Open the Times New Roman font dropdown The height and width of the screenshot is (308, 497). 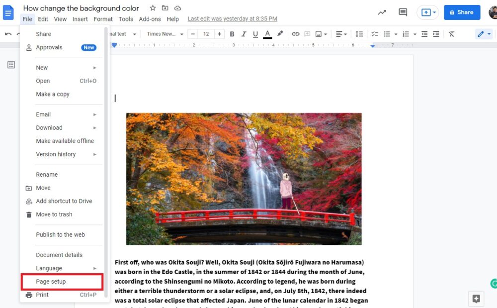click(165, 34)
